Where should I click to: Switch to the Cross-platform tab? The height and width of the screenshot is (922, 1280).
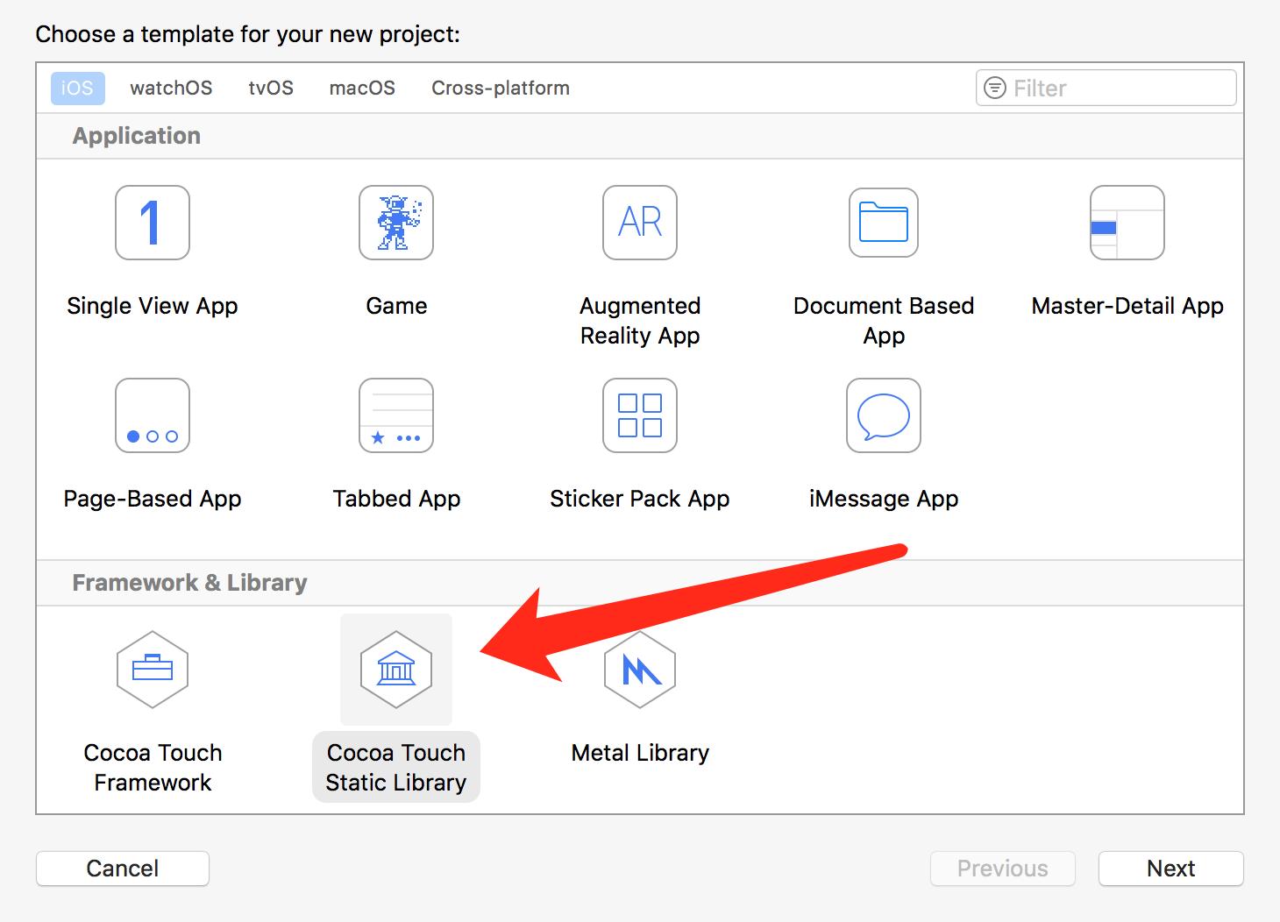pyautogui.click(x=501, y=88)
